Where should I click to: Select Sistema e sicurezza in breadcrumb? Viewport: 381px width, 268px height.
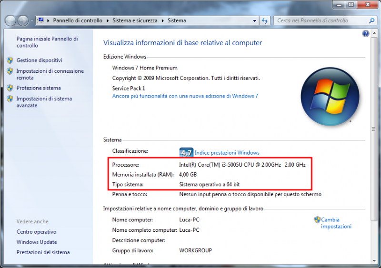tap(135, 21)
